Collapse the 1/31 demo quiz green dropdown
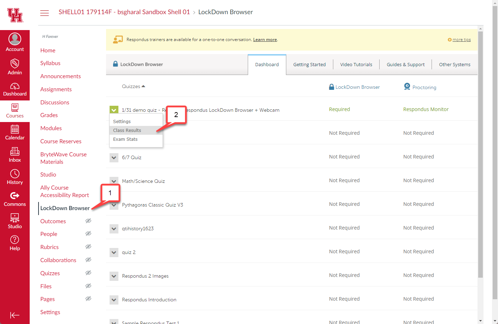The image size is (498, 324). pyautogui.click(x=114, y=110)
